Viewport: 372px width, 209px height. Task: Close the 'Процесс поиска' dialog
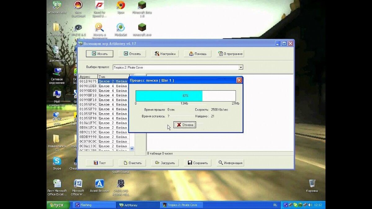click(239, 80)
